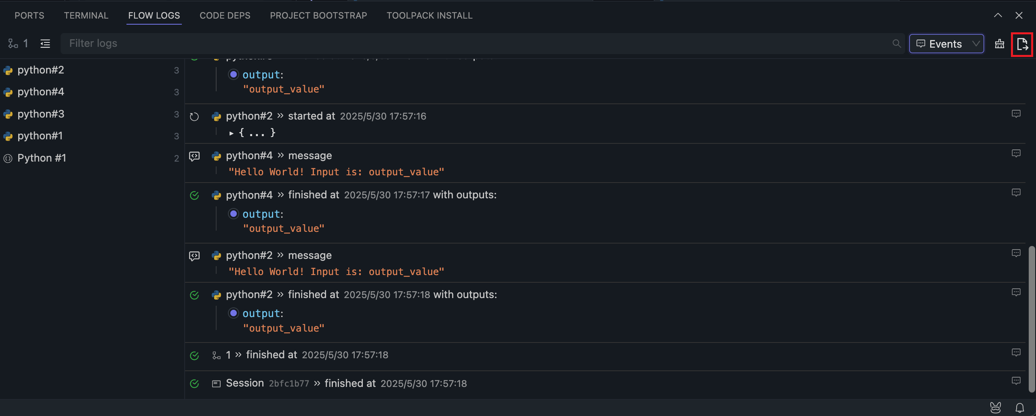Open notifications bell in status bar
The height and width of the screenshot is (416, 1036).
click(1020, 408)
